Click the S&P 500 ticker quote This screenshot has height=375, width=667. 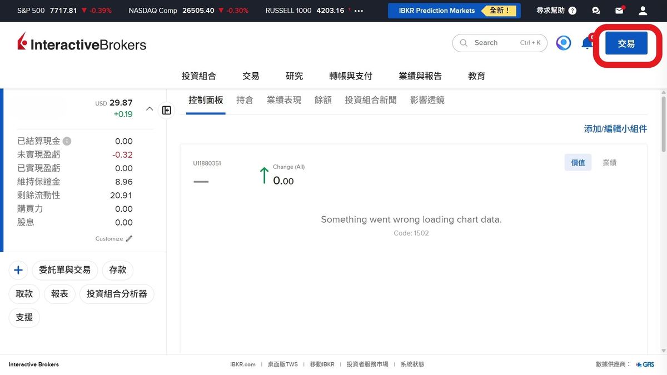(x=64, y=11)
